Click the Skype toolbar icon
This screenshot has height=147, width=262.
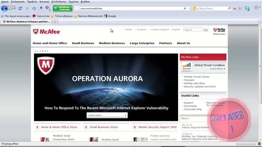[x=247, y=8]
